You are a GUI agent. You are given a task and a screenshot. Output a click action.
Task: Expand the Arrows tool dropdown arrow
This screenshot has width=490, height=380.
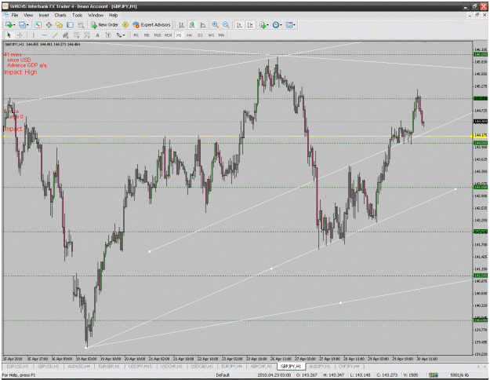[x=124, y=35]
